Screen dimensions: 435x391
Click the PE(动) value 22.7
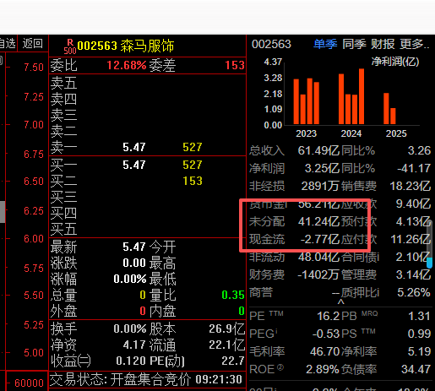coord(233,361)
